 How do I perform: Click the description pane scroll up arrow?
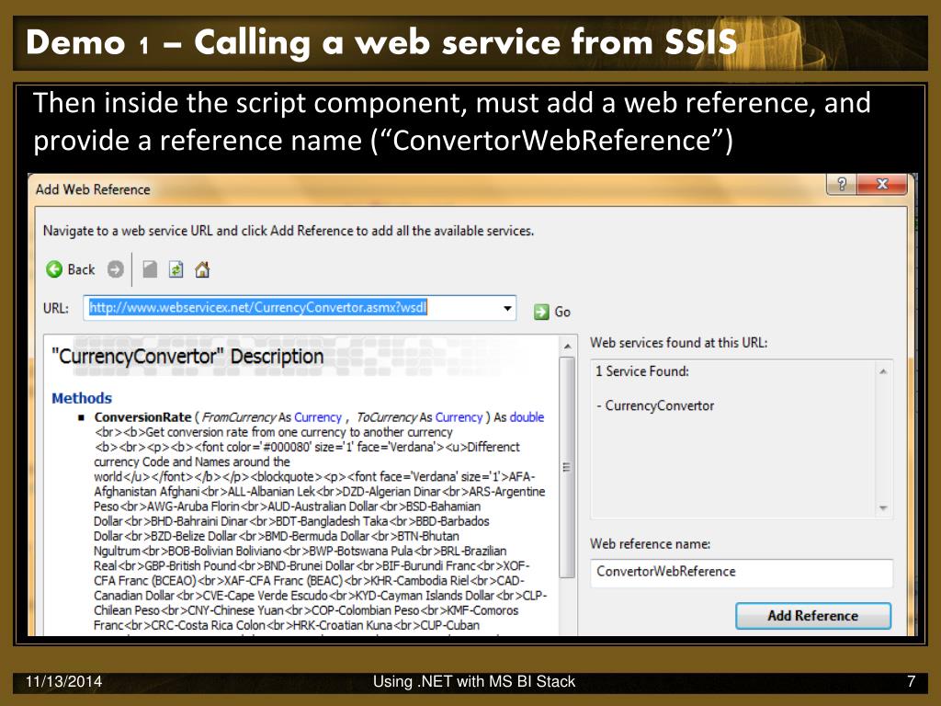tap(567, 347)
